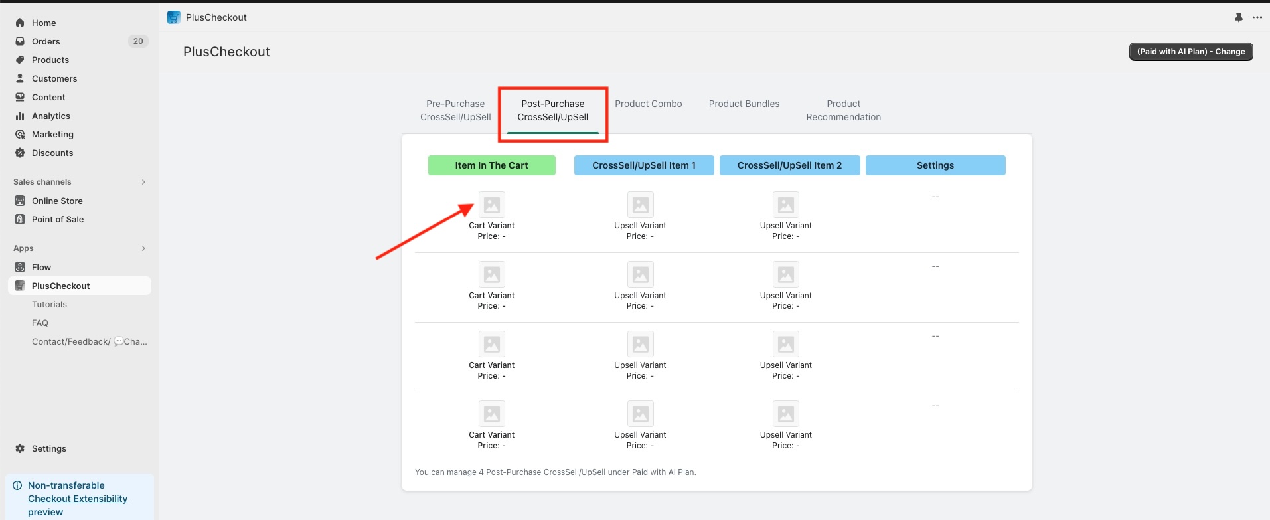
Task: Open the Checkout Extensibility preview link
Action: click(78, 499)
